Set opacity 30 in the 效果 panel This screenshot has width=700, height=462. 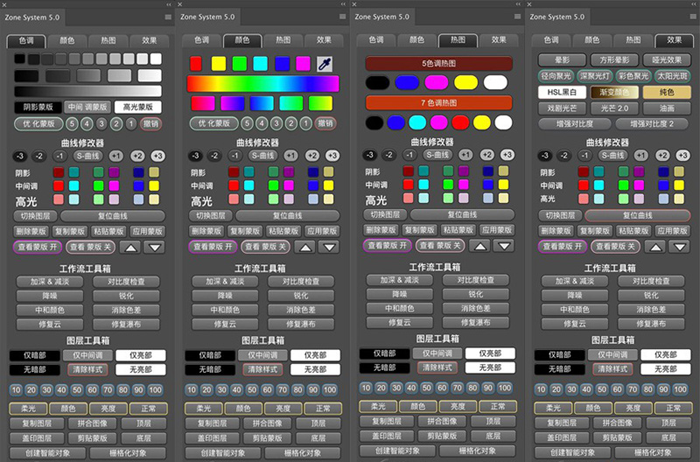click(572, 389)
